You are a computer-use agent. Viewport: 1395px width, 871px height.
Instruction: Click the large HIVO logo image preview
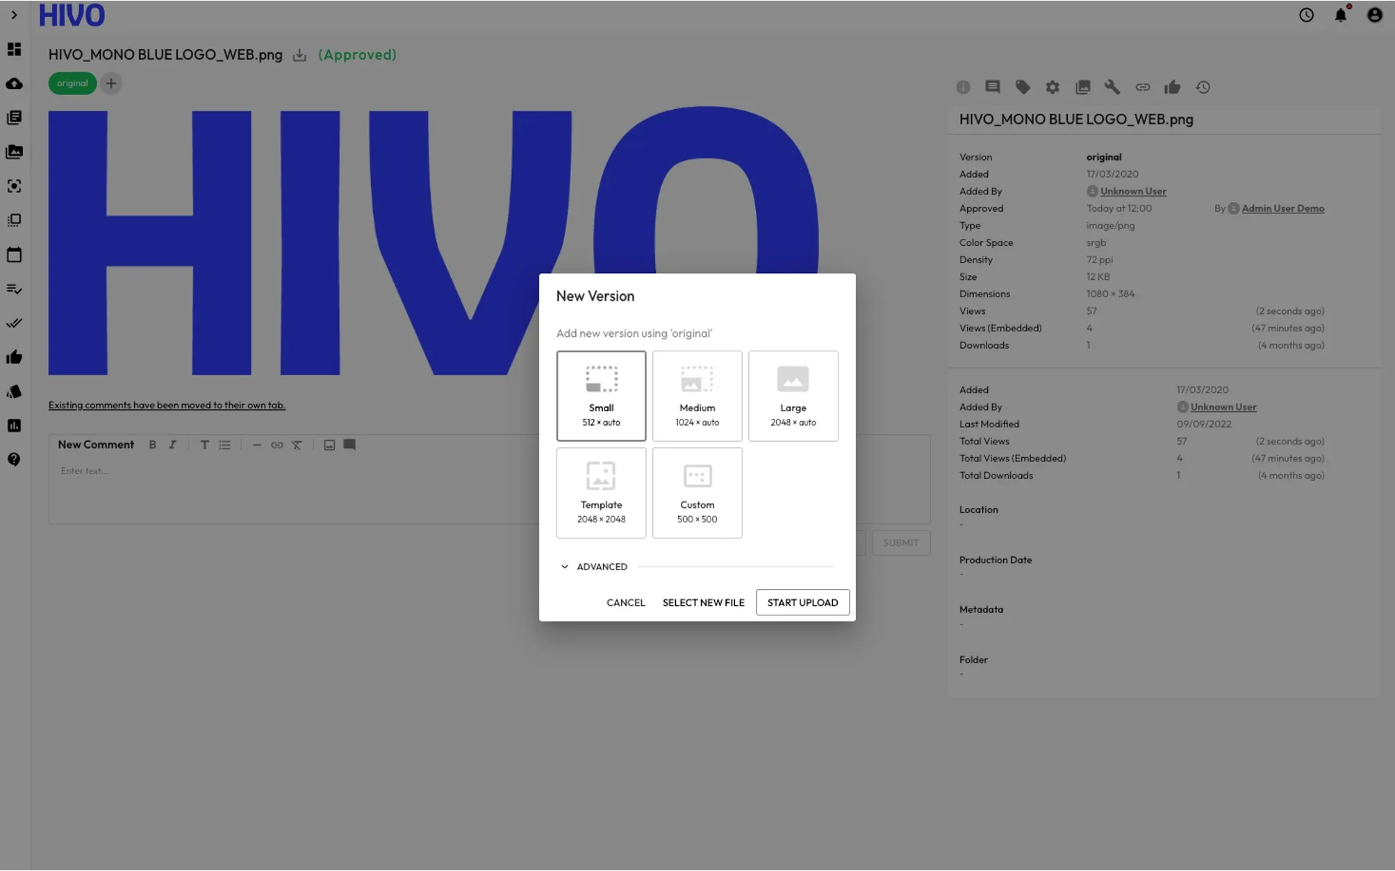point(434,242)
